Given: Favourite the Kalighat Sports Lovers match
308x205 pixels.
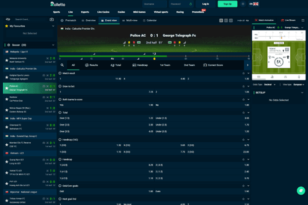Looking at the screenshot, I should 6,77.
